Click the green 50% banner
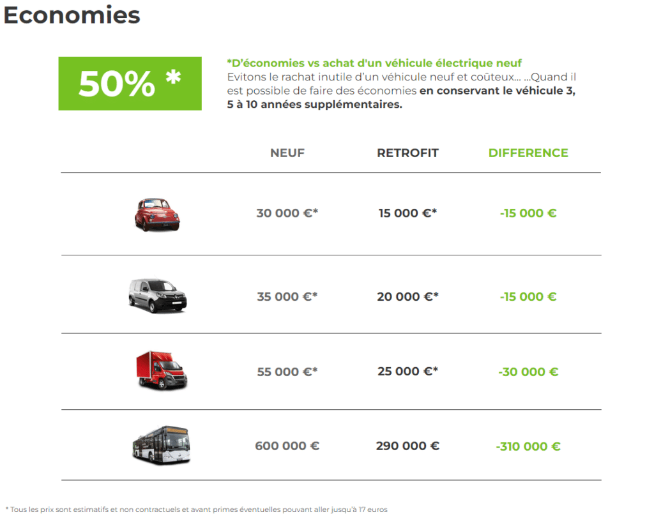The height and width of the screenshot is (521, 654). [x=130, y=84]
